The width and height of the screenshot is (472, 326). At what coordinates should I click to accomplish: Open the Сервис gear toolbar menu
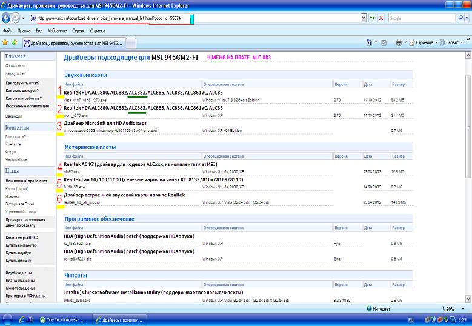(451, 42)
